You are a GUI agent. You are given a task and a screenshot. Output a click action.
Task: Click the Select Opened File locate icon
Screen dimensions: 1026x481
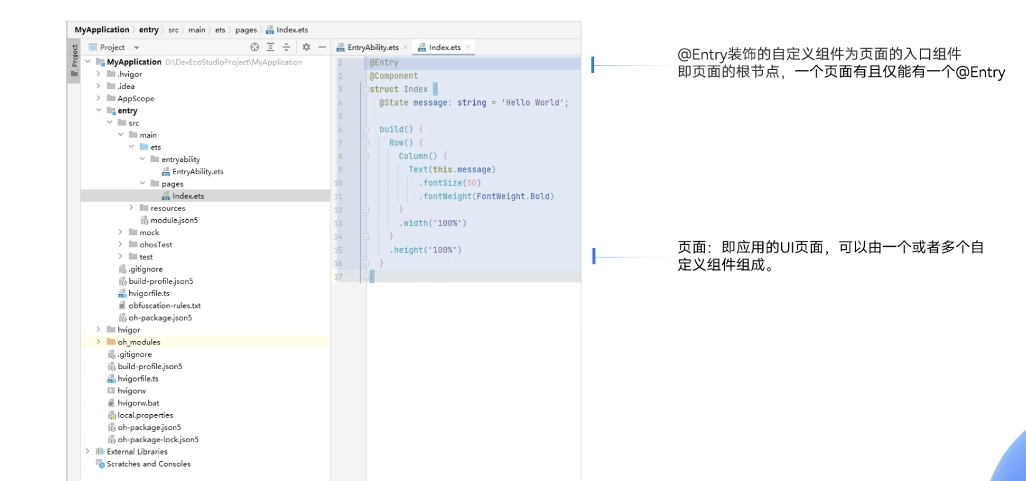254,47
